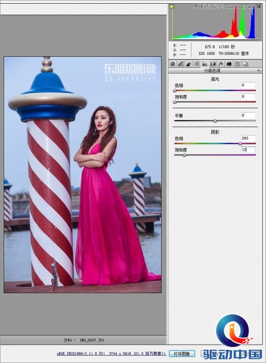266x363 pixels.
Task: Click the RGB histogram display
Action: [x=215, y=22]
